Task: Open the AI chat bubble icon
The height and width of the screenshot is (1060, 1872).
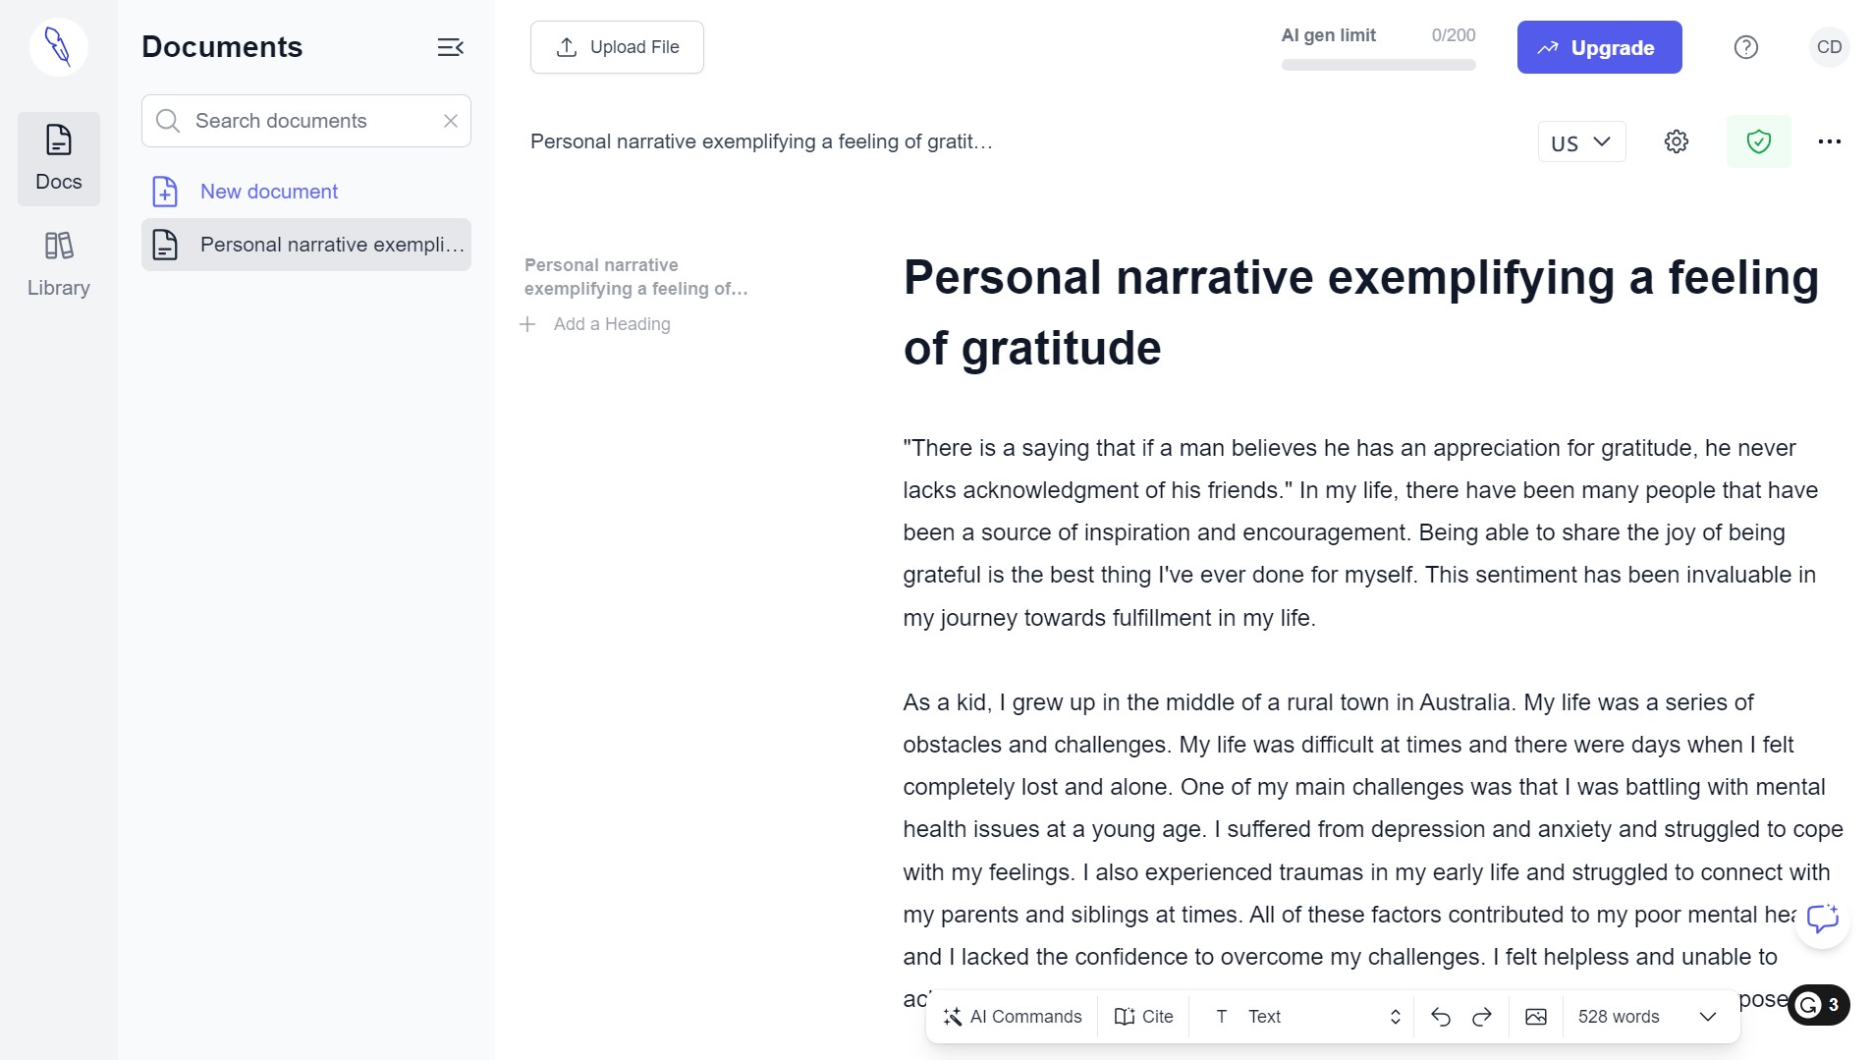Action: (x=1822, y=920)
